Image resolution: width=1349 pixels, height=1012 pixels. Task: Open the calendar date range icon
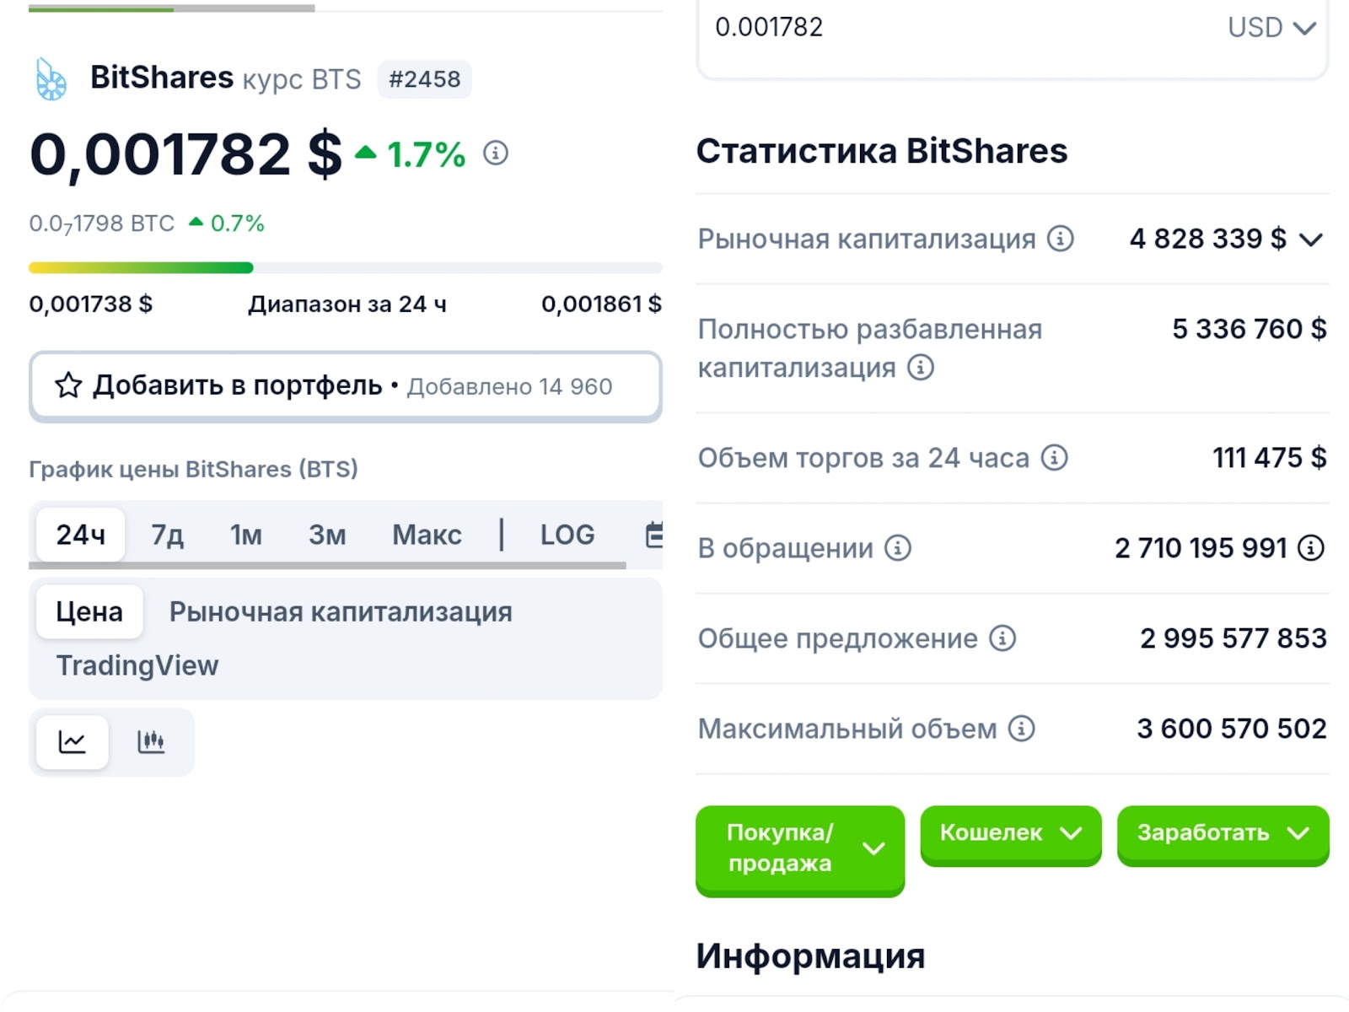[654, 535]
